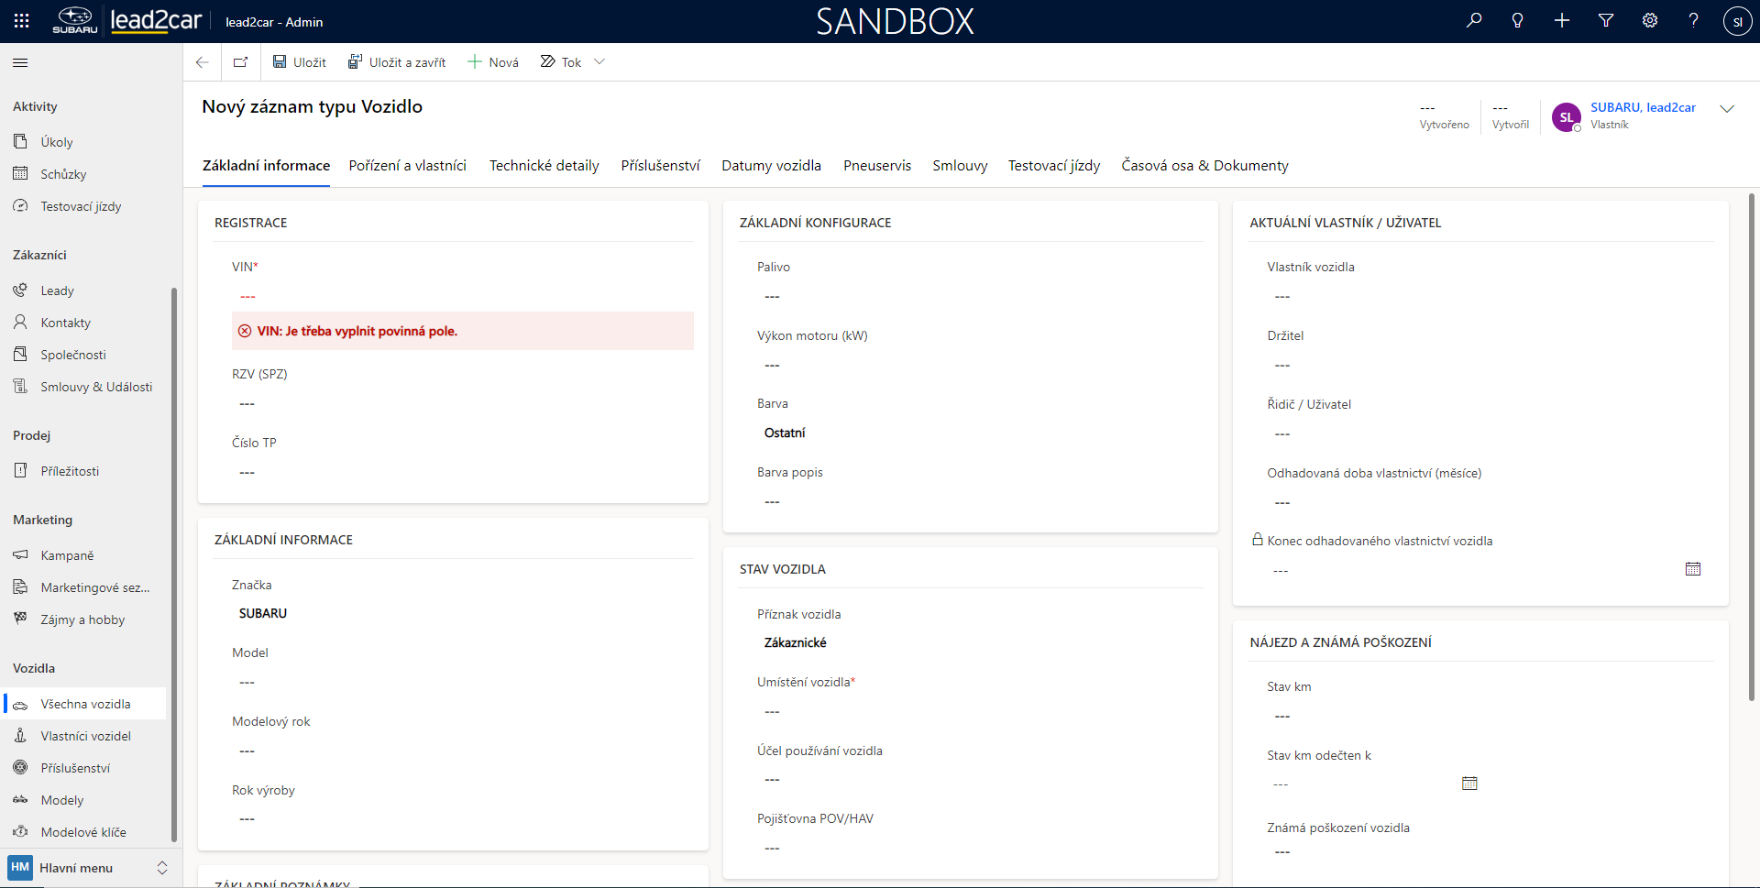
Task: Open calendar for Stav km odečten k
Action: tap(1469, 784)
